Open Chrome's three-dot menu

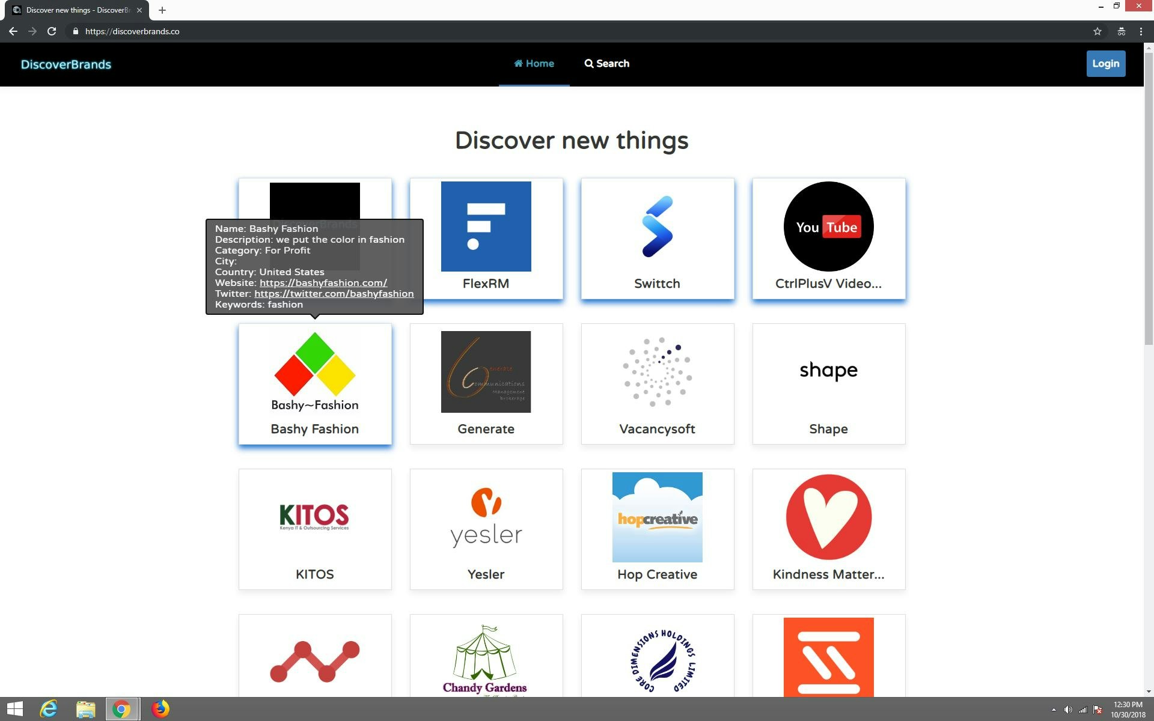pos(1141,31)
